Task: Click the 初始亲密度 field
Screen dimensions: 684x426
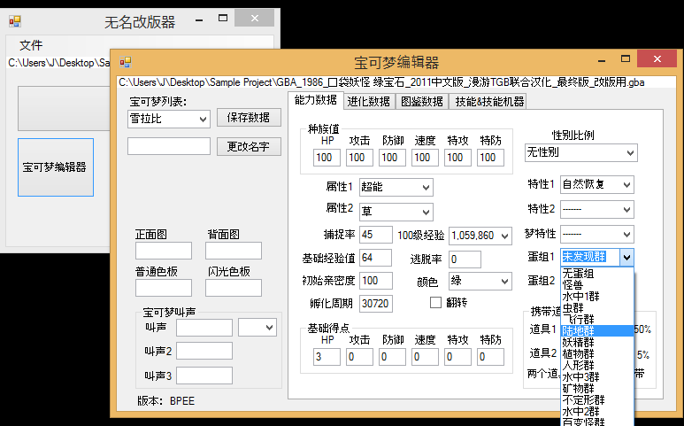Action: click(376, 281)
